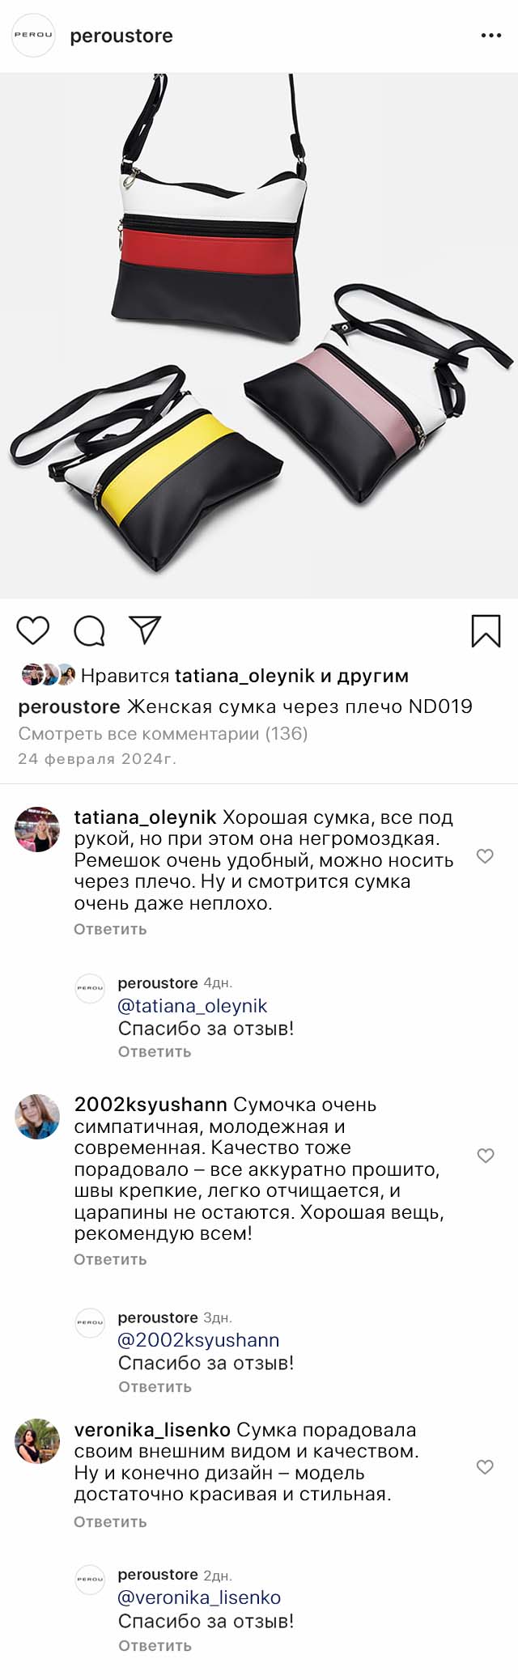518x1680 pixels.
Task: Open tatiana_oleynik's avatar in the comments
Action: [37, 829]
